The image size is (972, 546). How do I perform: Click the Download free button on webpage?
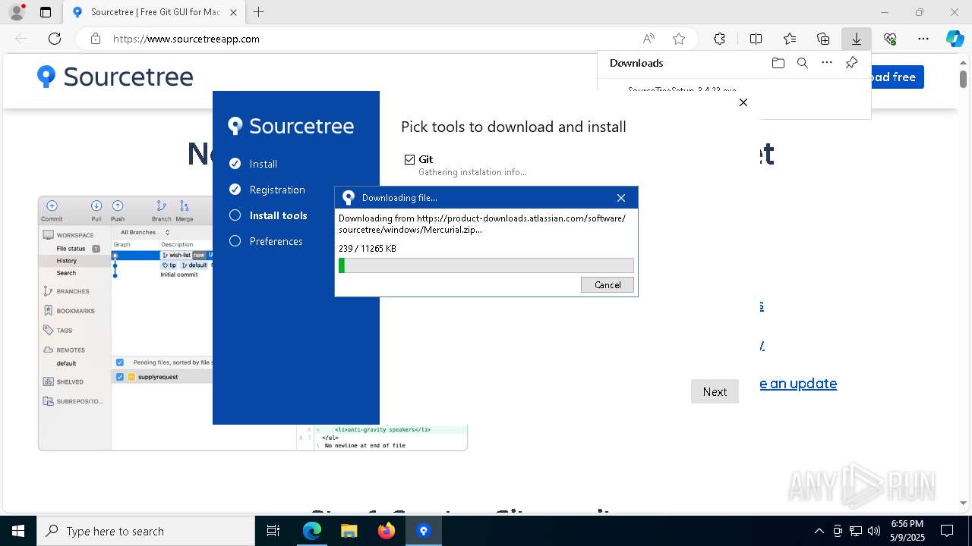[x=897, y=77]
